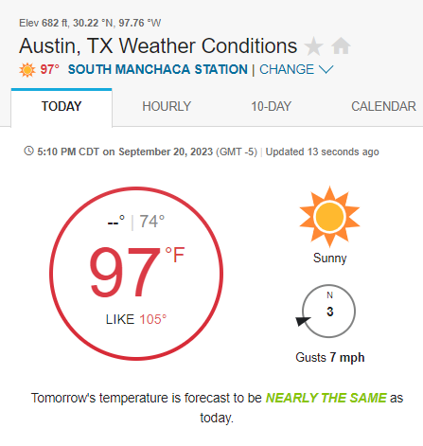Viewport: 423px width, 446px height.
Task: Open the 10-DAY forecast tab
Action: [271, 106]
